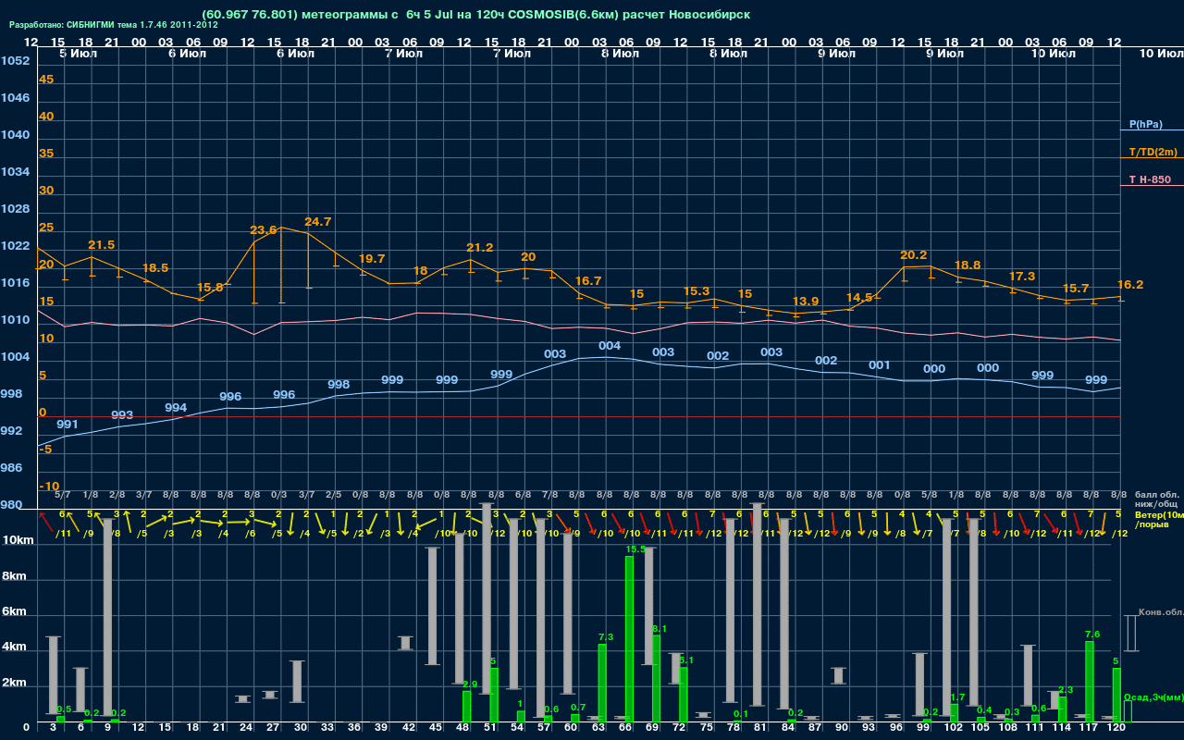
Task: Click the 16.2 temperature value
Action: [1130, 285]
